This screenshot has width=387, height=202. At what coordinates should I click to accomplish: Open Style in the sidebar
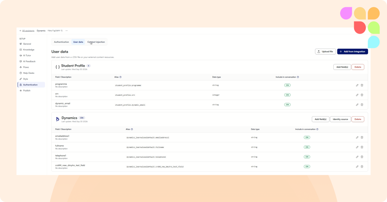[x=25, y=79]
